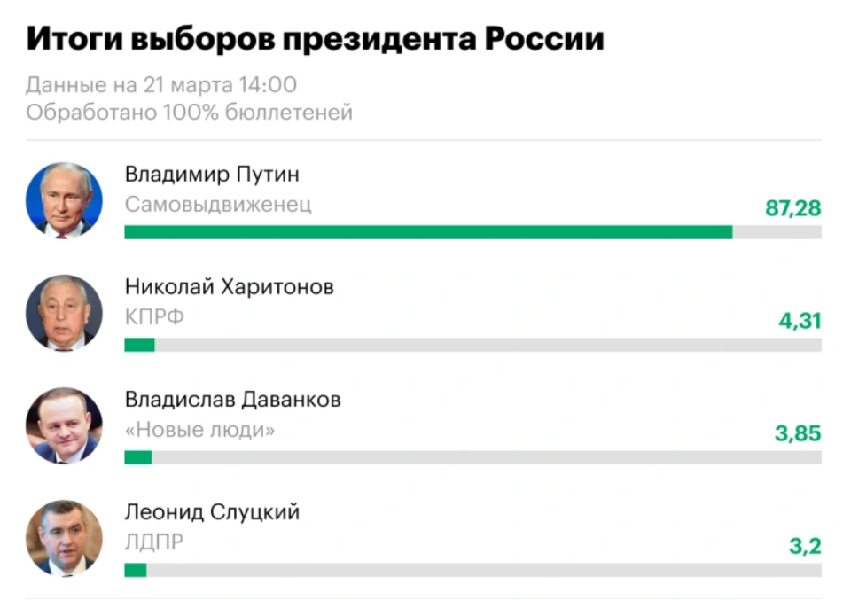
Task: Select the Владислав Даванков candidate name
Action: tap(232, 399)
